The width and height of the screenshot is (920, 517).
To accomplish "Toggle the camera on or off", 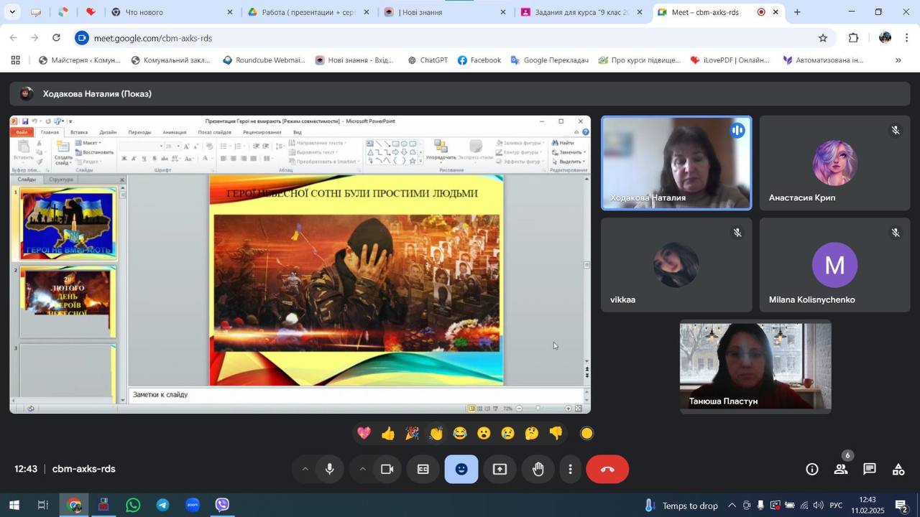I will [387, 470].
